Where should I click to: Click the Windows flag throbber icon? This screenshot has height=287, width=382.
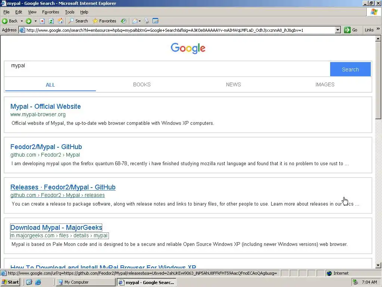coord(374,12)
